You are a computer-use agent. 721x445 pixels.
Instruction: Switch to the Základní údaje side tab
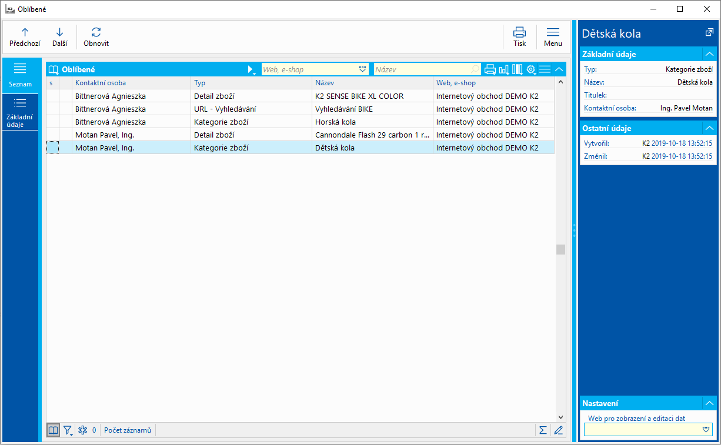point(20,112)
